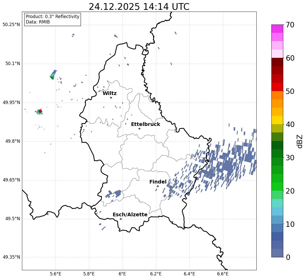The height and width of the screenshot is (279, 306).
Task: Click the 49.8°N latitude label
Action: click(x=13, y=141)
